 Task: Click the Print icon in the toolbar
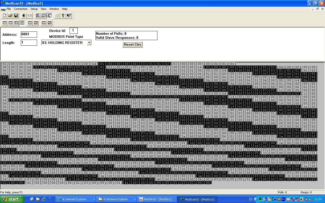tap(57, 15)
